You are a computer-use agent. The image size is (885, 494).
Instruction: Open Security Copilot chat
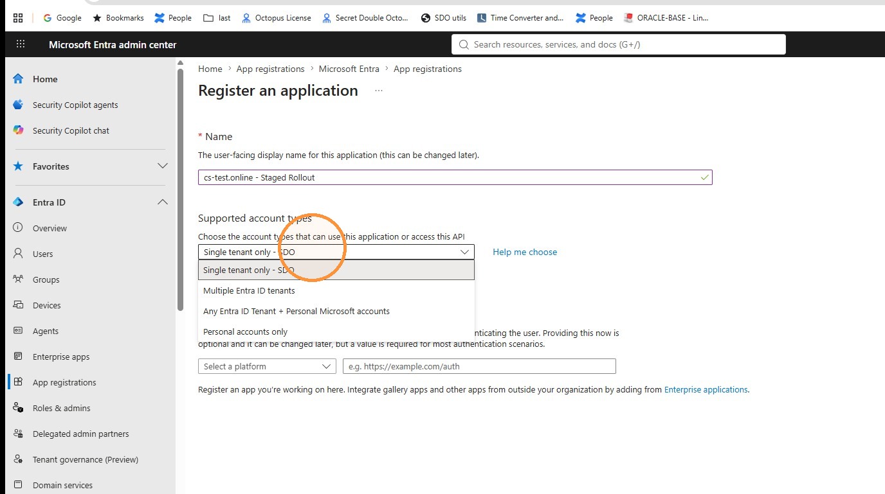[x=71, y=130]
